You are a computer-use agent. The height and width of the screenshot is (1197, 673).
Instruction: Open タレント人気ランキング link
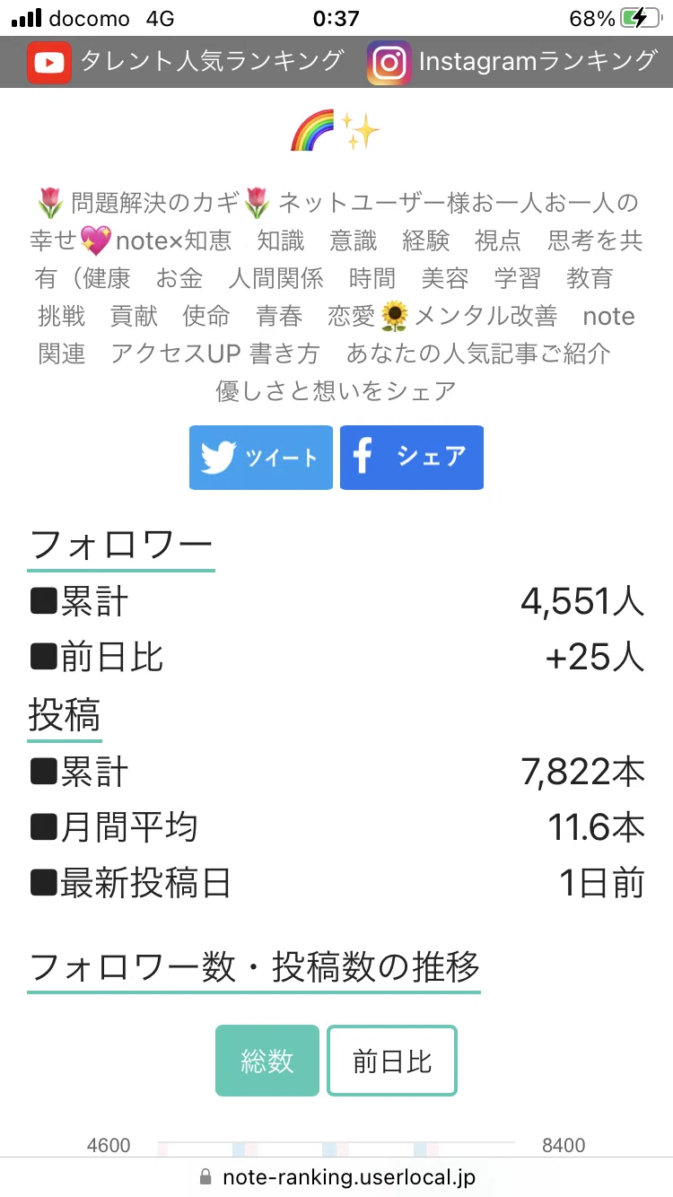tap(213, 61)
